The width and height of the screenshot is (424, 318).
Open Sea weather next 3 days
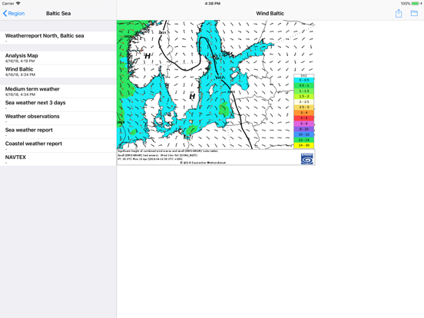58,104
